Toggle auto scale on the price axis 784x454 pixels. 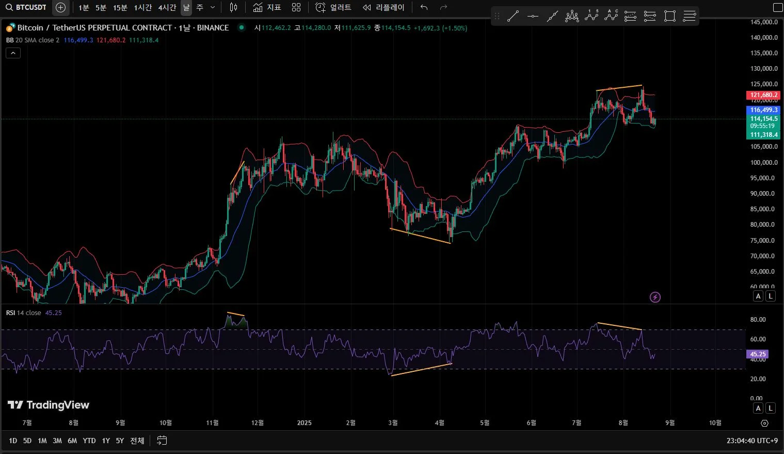point(758,296)
